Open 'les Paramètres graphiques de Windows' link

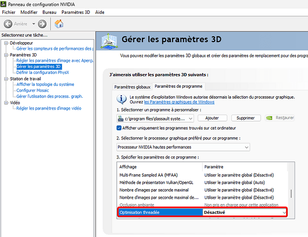[179, 102]
